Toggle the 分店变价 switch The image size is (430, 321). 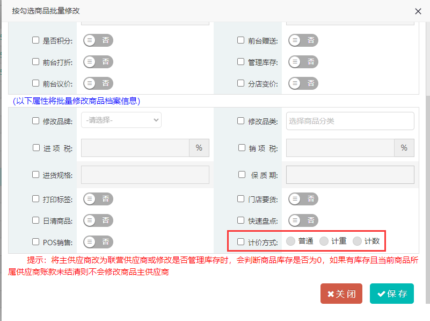[x=303, y=83]
